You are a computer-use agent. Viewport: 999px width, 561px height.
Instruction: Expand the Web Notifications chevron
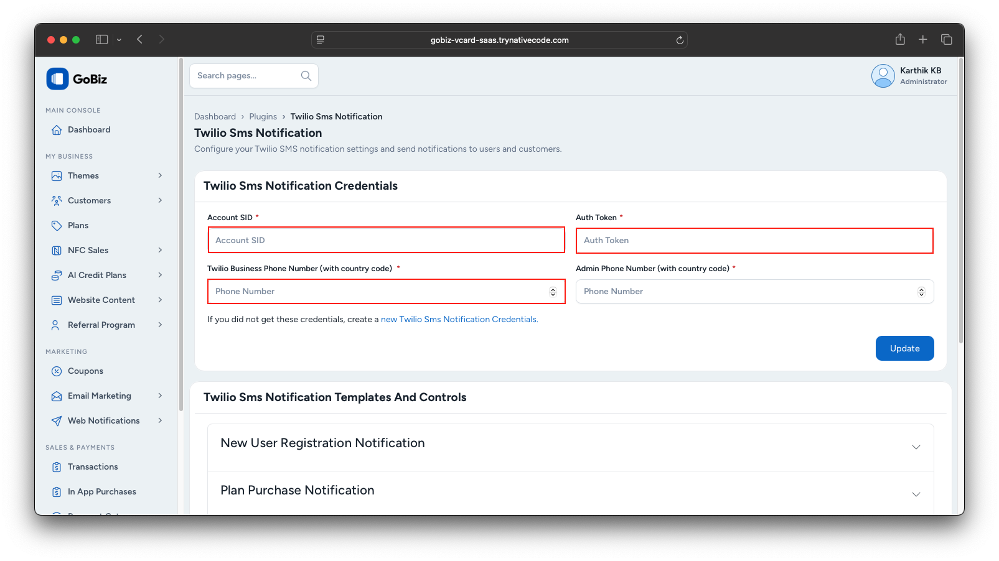click(x=160, y=421)
